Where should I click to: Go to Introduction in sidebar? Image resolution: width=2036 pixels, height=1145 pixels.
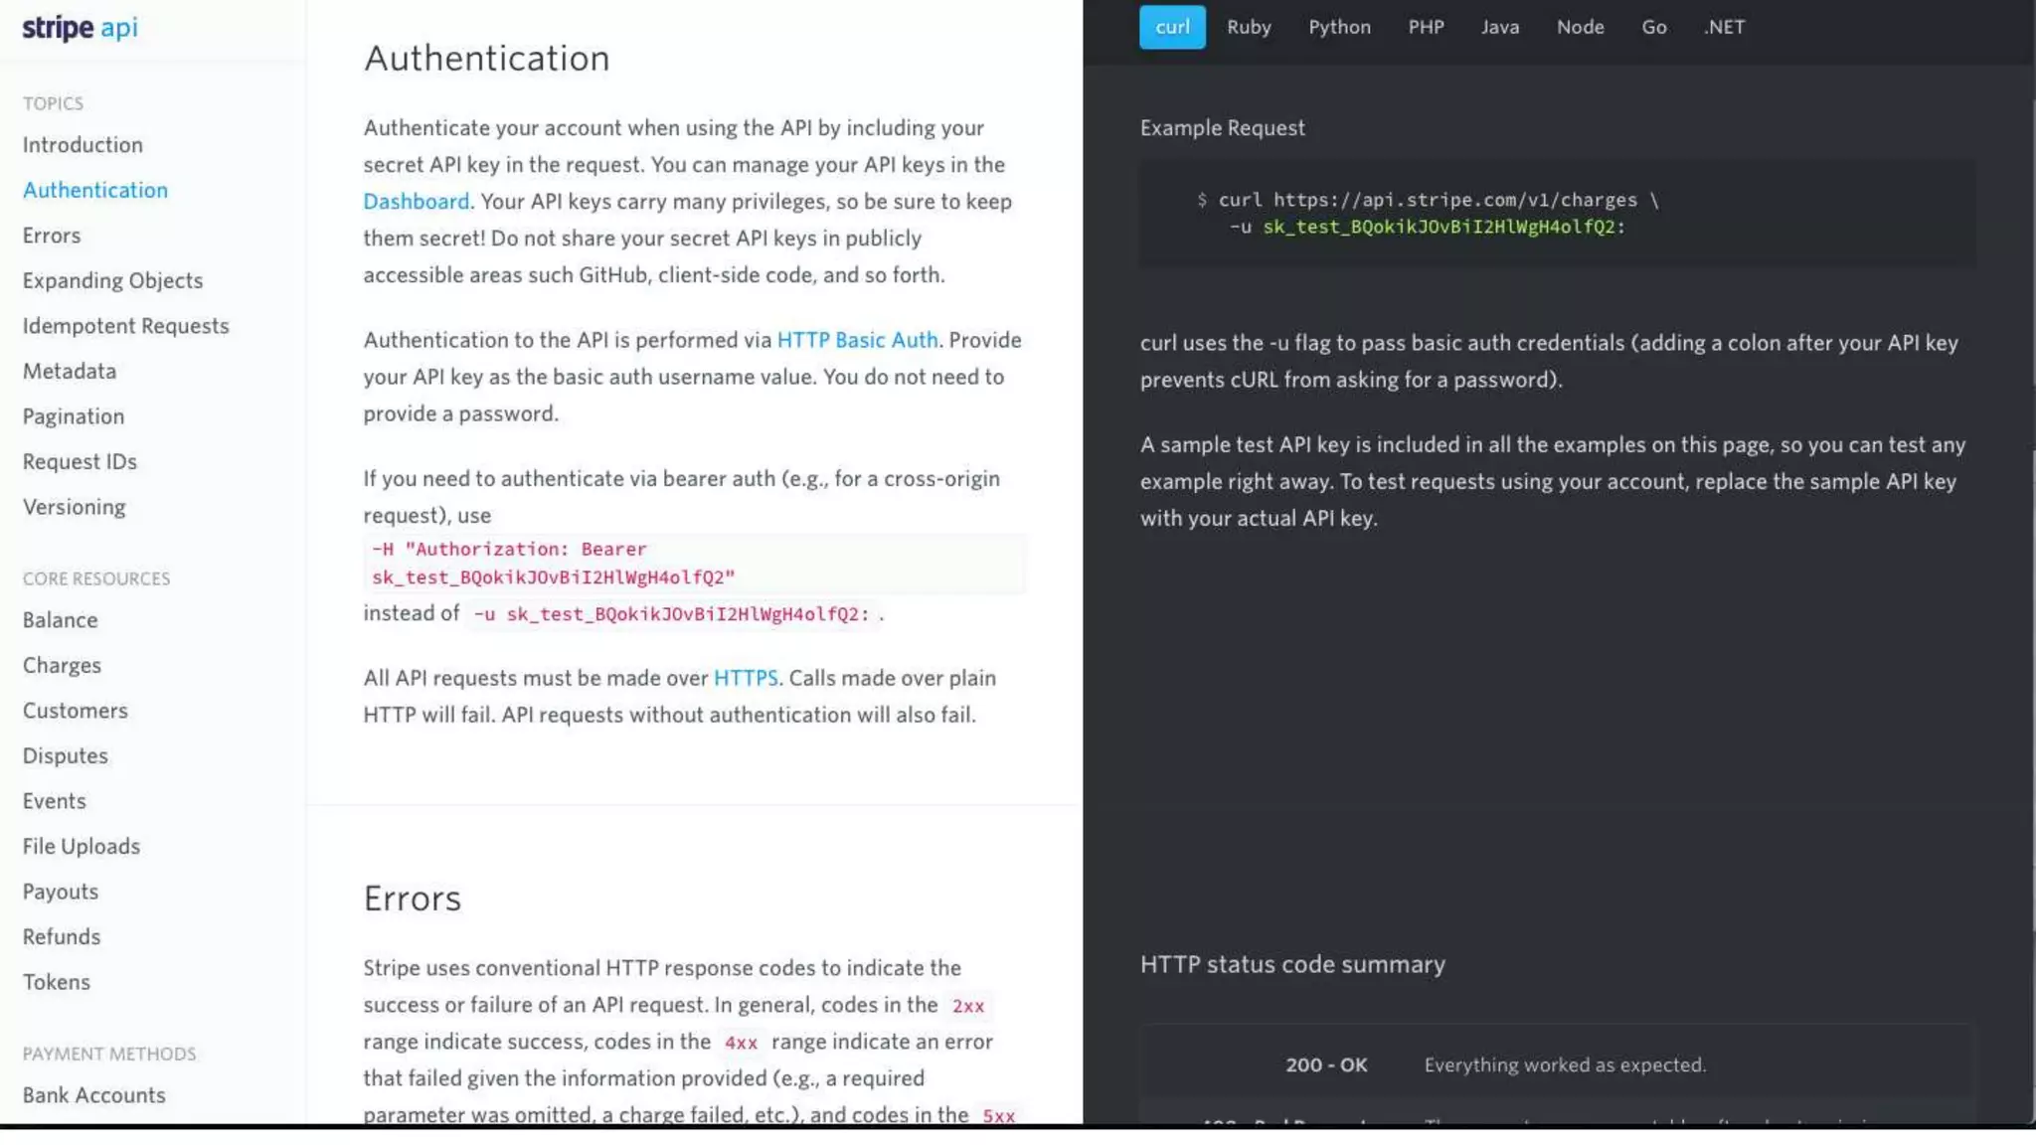83,145
